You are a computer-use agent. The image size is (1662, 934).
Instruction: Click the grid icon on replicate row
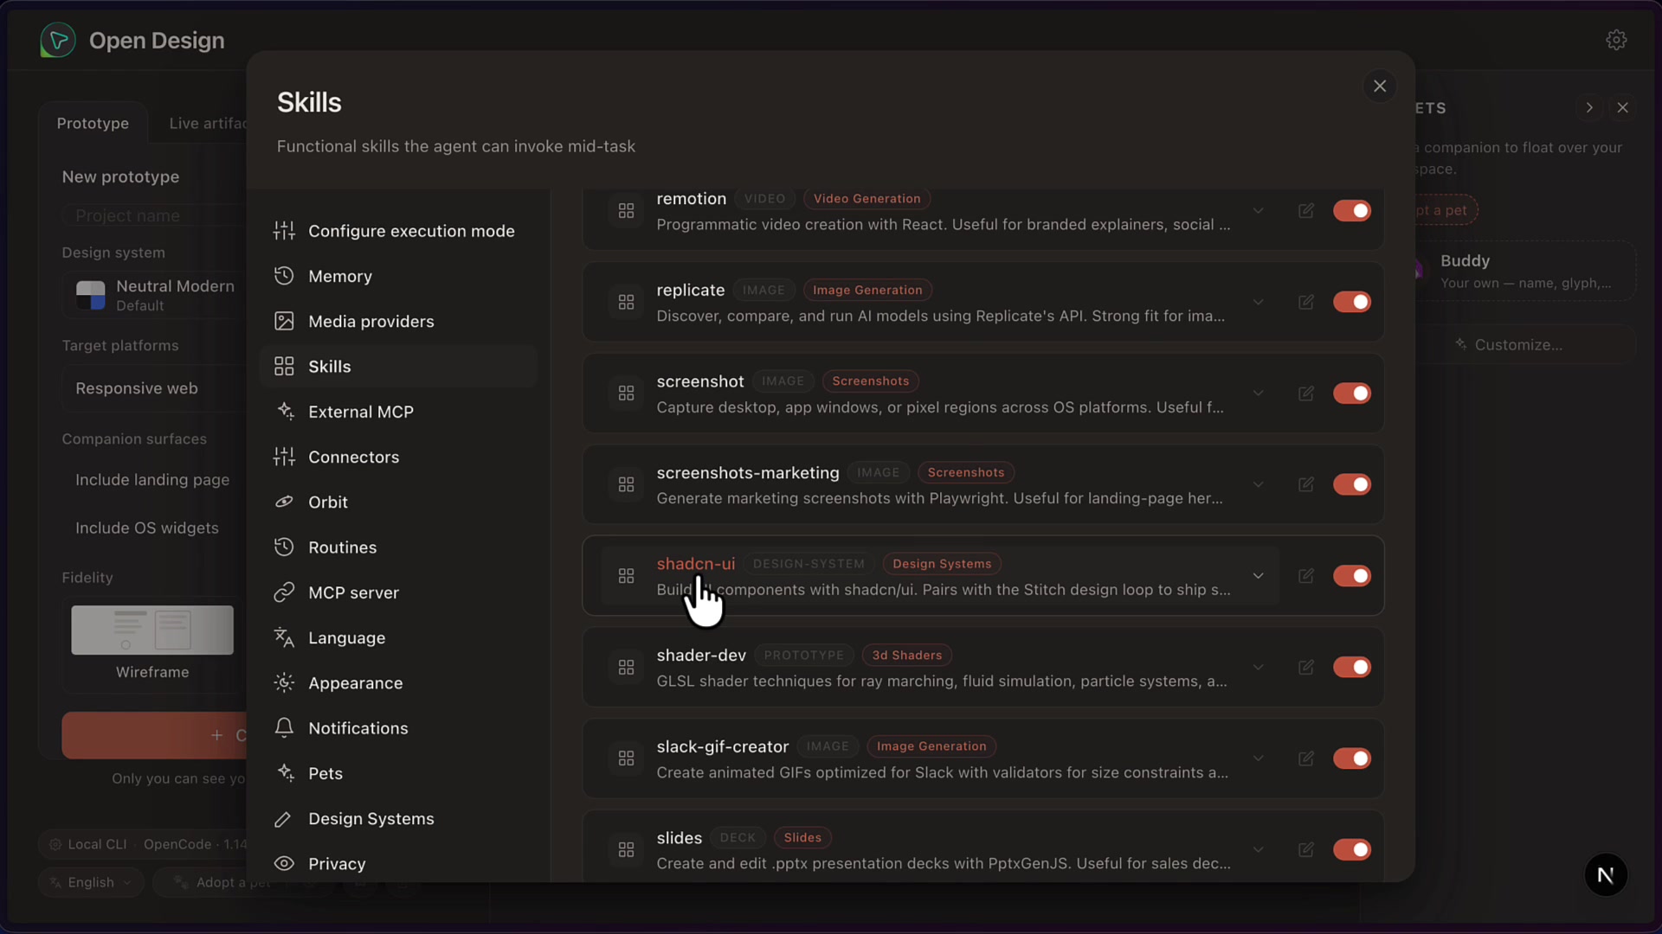tap(626, 302)
